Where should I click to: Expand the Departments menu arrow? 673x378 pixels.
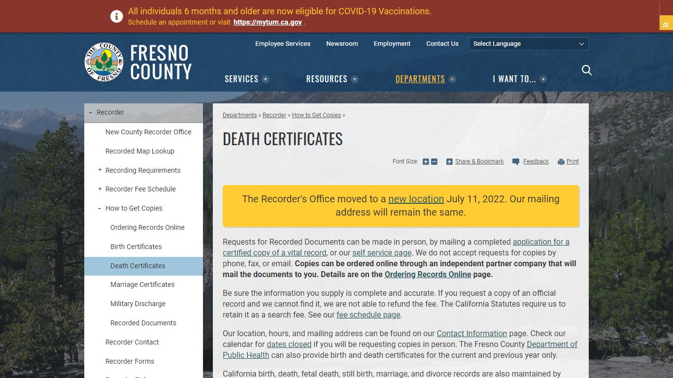(x=452, y=79)
